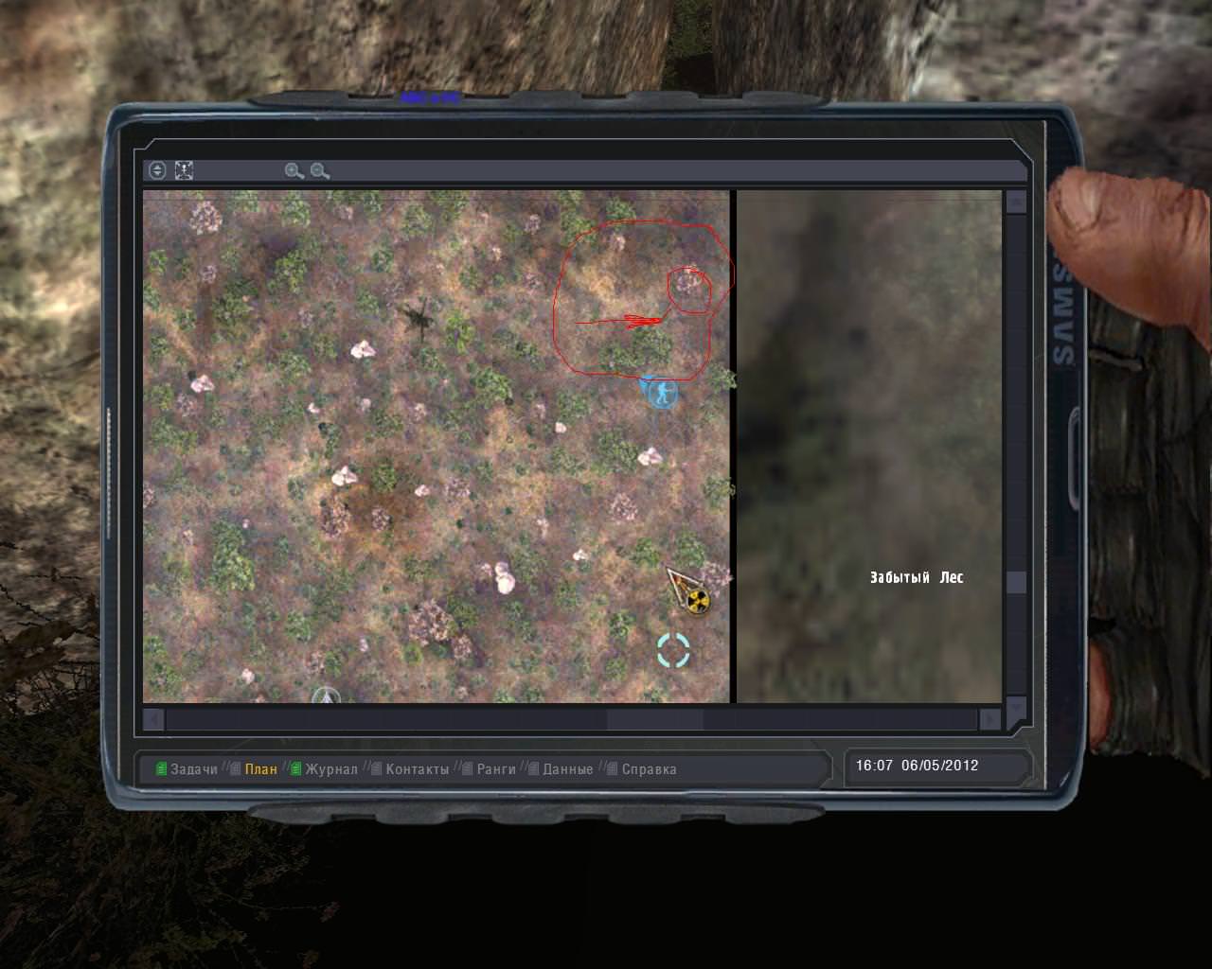The width and height of the screenshot is (1212, 969).
Task: Toggle the global map view icon
Action: click(x=157, y=171)
